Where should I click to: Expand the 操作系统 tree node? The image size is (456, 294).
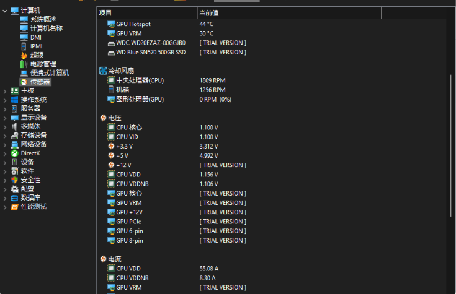(5, 100)
